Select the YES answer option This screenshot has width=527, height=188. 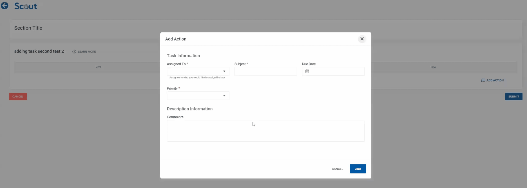98,67
